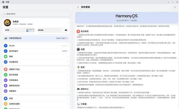
Task: Click the 星闪和蓝牙 Bluetooth icon
Action: (x=6, y=51)
